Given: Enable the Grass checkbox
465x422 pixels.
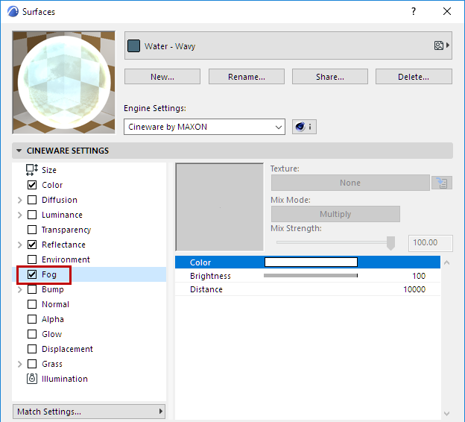Looking at the screenshot, I should 32,364.
